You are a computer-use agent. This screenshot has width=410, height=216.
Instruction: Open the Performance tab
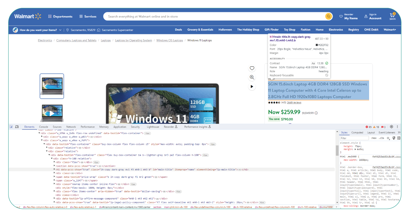pos(88,127)
